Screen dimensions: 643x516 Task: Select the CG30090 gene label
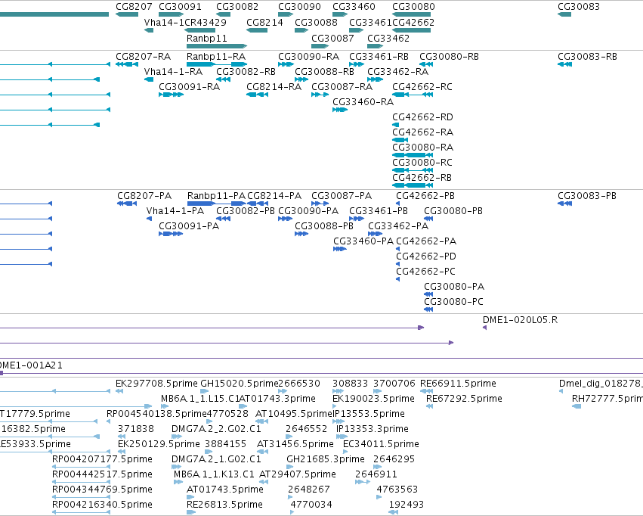299,7
